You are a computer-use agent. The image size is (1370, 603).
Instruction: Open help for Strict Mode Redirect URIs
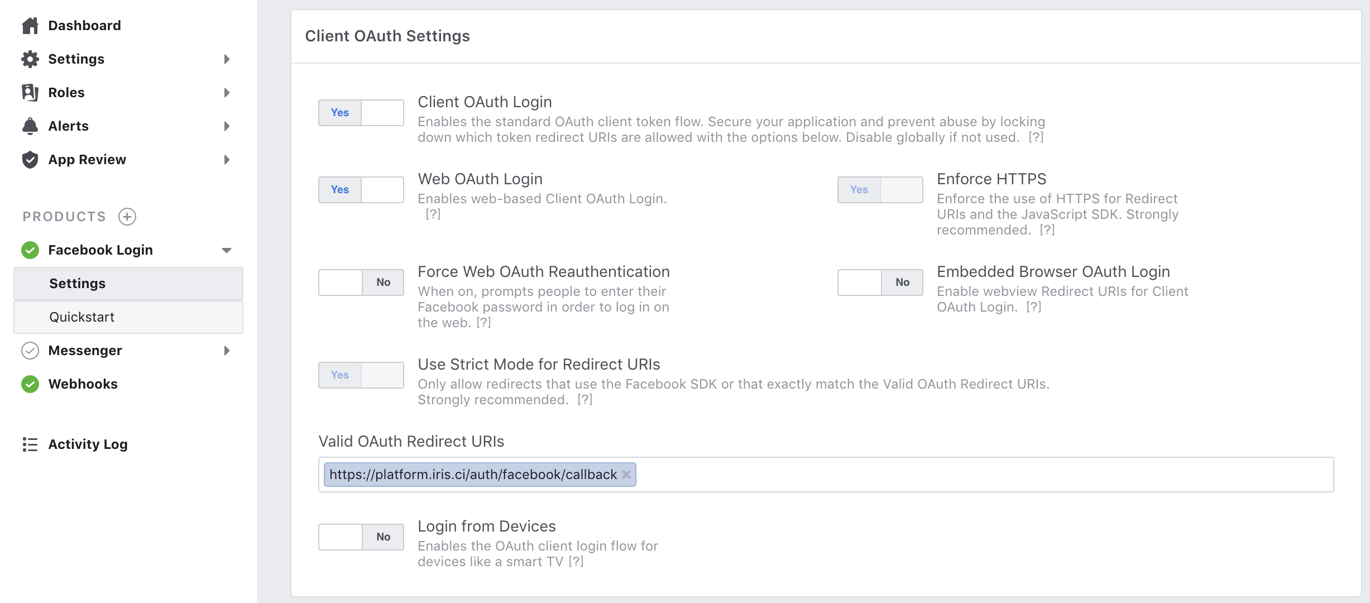[x=585, y=400]
